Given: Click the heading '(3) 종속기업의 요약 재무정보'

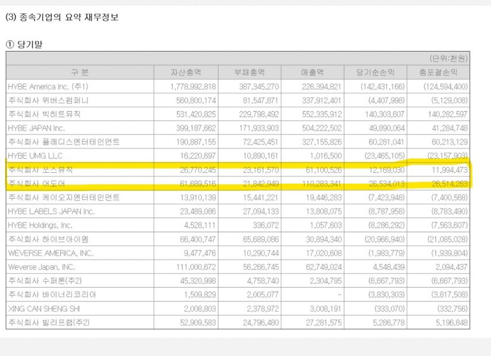Looking at the screenshot, I should [x=62, y=17].
